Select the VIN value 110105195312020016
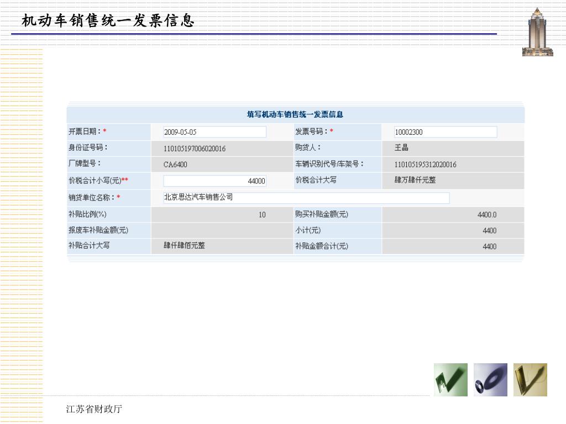 coord(425,165)
